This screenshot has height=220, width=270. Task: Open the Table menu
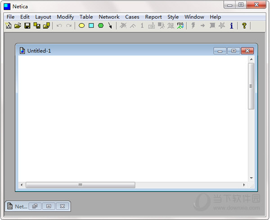tap(86, 17)
